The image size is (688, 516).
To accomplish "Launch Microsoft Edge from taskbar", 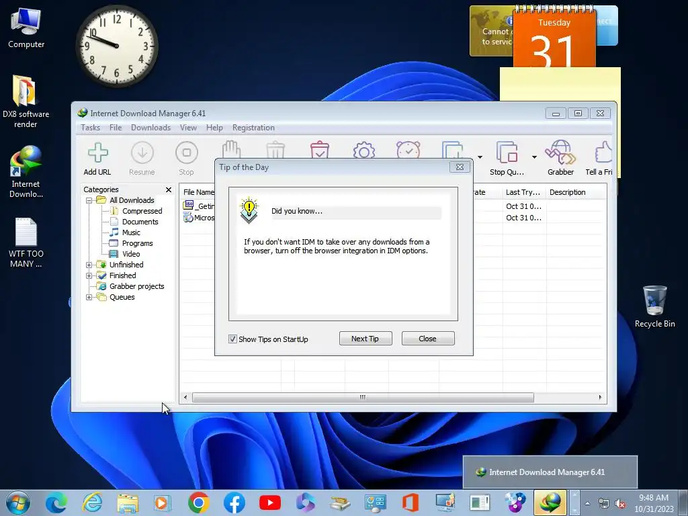I will (56, 503).
